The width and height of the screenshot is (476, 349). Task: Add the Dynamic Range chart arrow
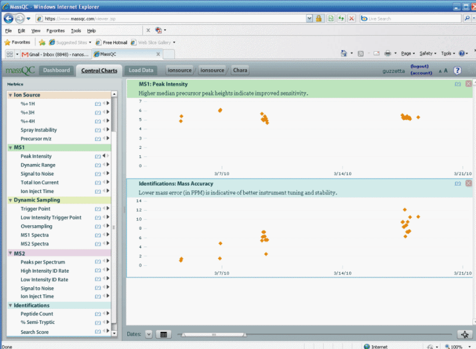108,165
